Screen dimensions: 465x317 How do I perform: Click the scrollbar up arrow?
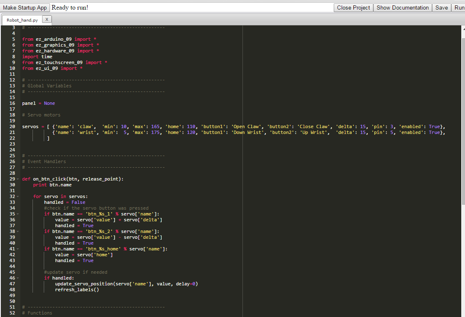(463, 28)
